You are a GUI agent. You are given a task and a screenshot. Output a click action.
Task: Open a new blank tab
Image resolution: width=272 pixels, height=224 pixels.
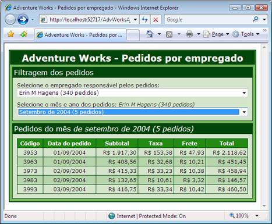pos(133,35)
